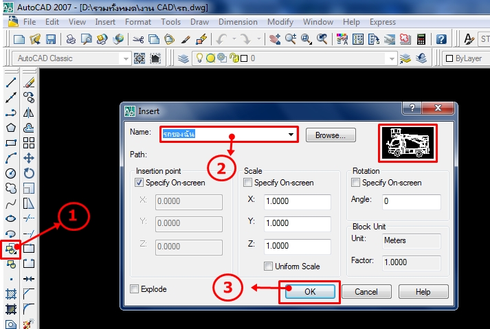Open Workspace Settings gear icon

pos(140,58)
